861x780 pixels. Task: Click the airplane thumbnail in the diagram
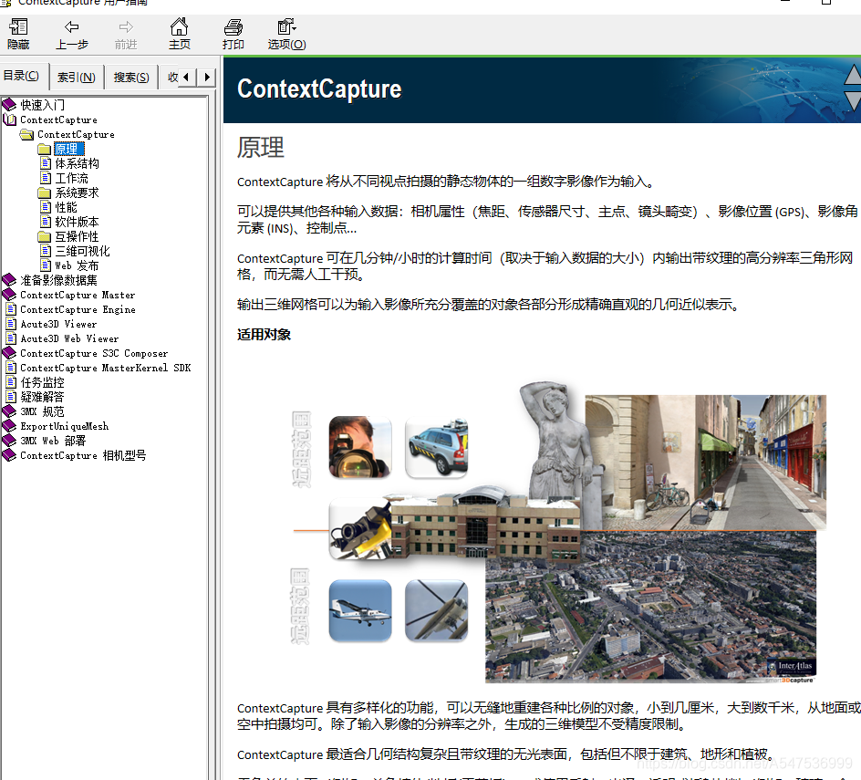pyautogui.click(x=360, y=610)
